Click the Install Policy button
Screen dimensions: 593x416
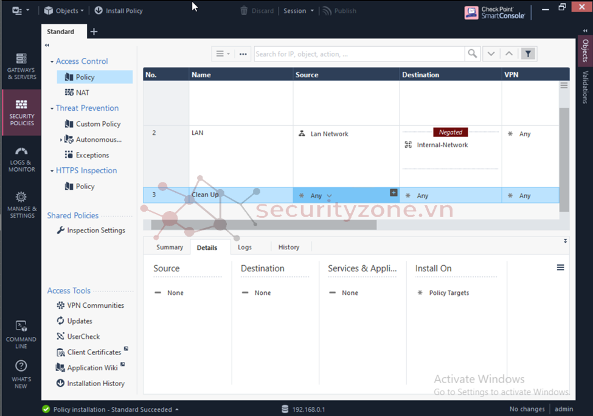119,10
